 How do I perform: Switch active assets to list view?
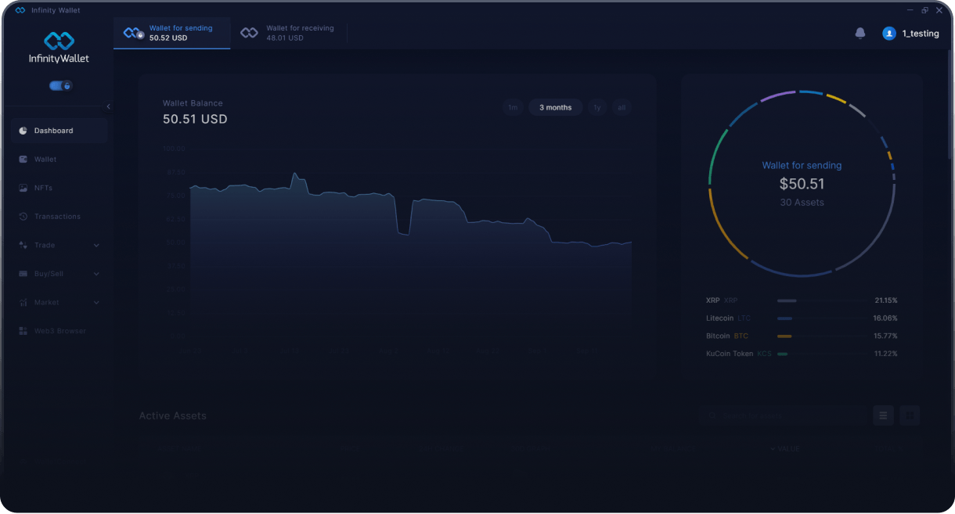pyautogui.click(x=883, y=415)
